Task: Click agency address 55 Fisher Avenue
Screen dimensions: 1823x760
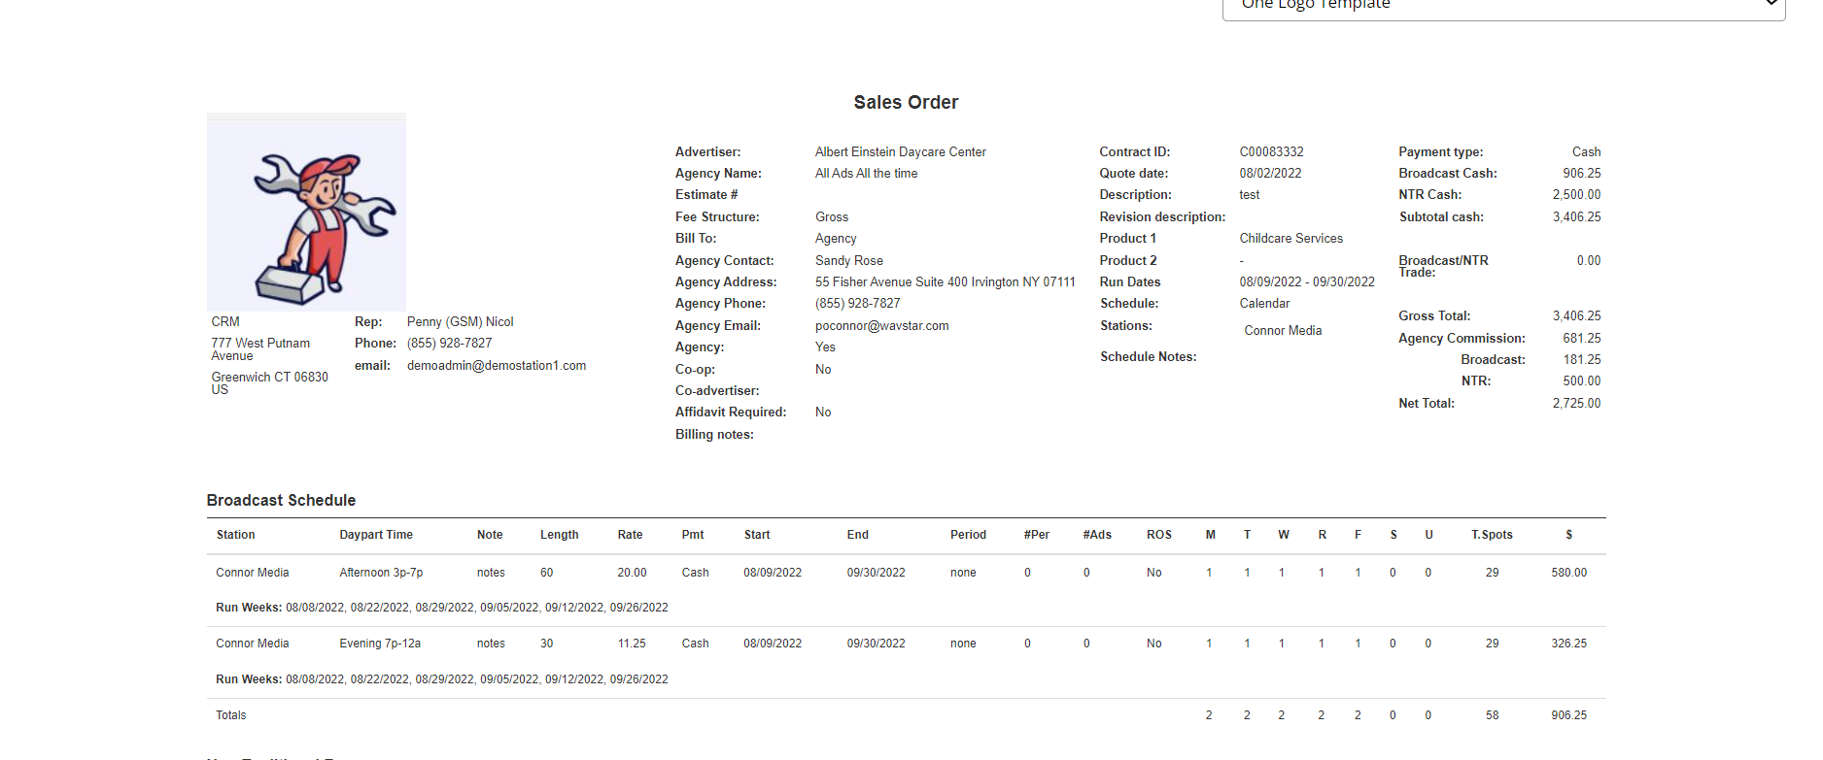Action: click(945, 282)
